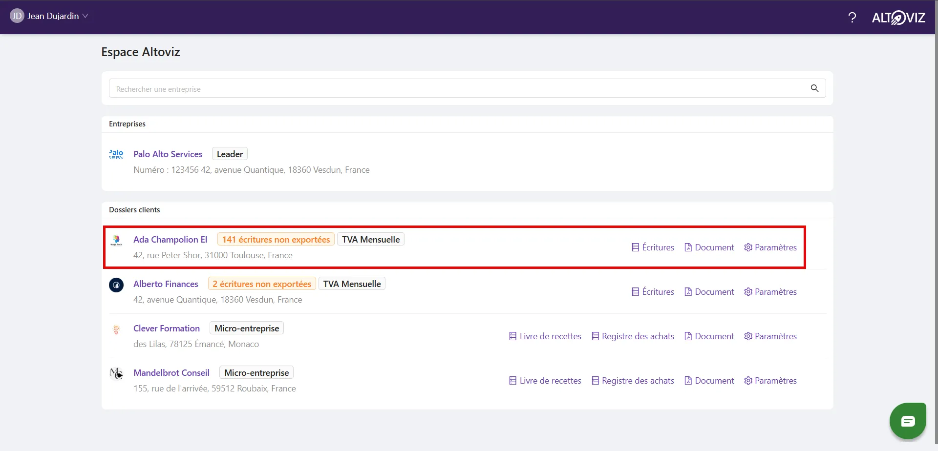Open the green chat widget
The width and height of the screenshot is (938, 451).
pos(908,421)
